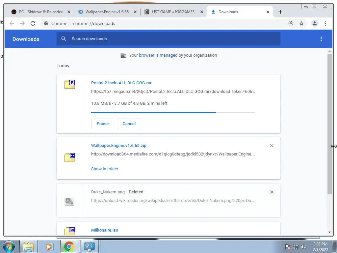Screen dimensions: 337x253
Task: Reload the downloads page
Action: 33,23
